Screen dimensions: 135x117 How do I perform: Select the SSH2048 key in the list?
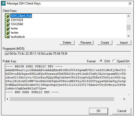click(x=17, y=24)
